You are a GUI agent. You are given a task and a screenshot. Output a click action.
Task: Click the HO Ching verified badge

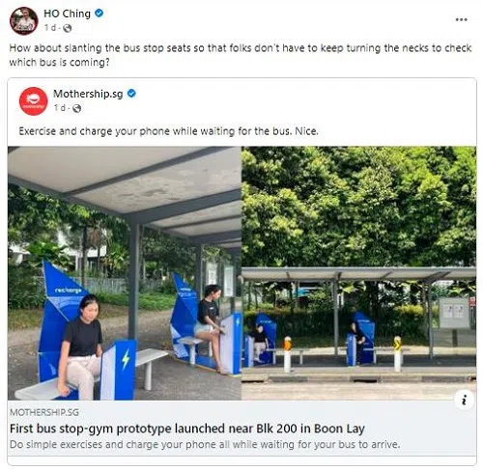(x=99, y=14)
